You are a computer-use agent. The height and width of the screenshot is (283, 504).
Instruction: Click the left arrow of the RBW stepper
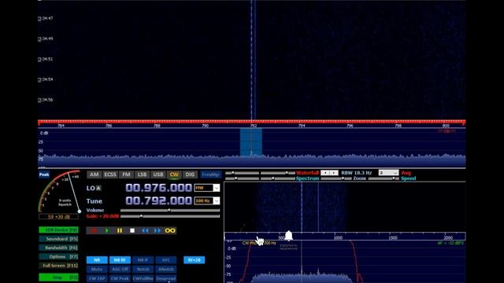click(325, 173)
